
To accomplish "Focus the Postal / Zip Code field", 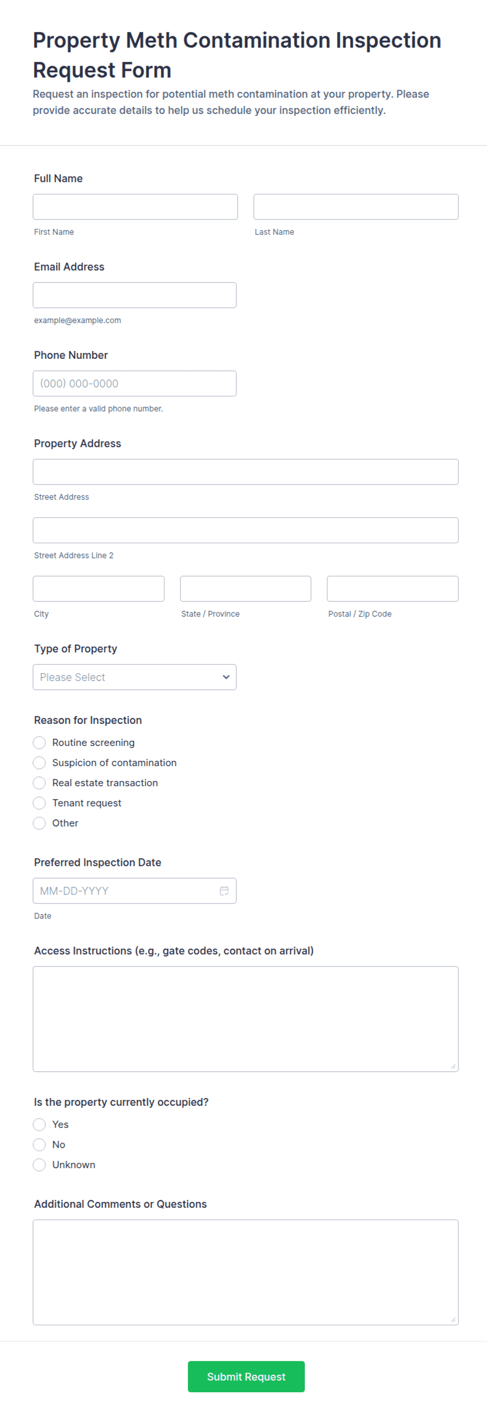I will point(392,589).
